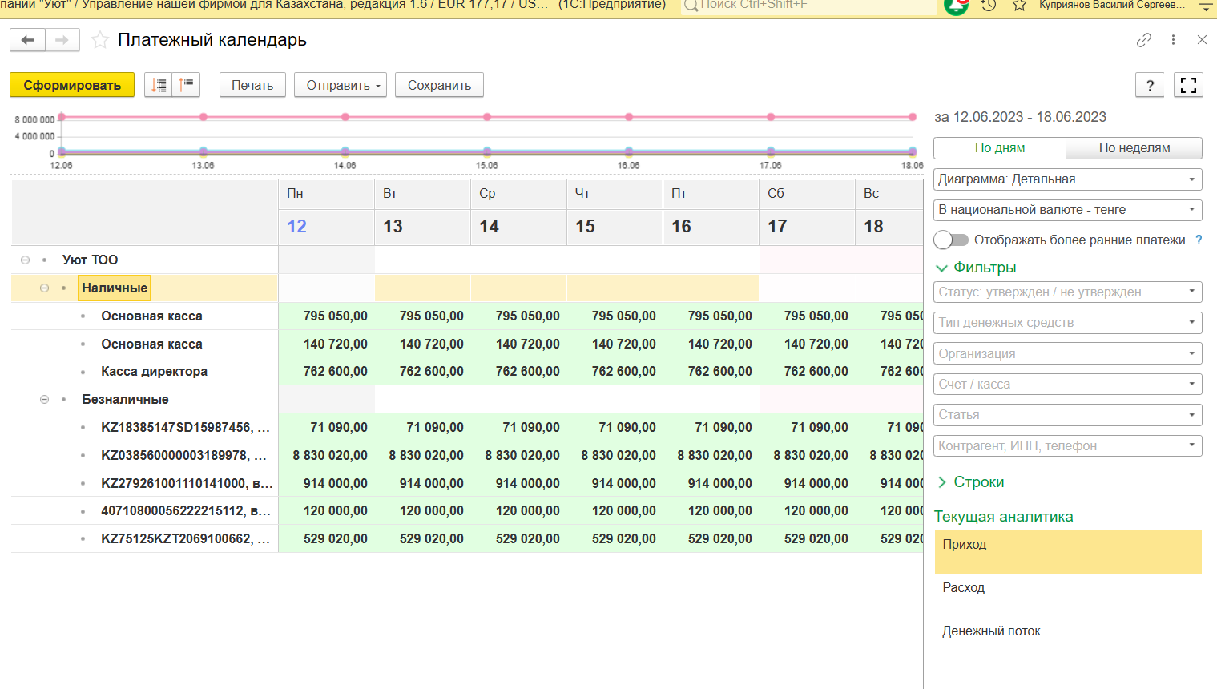Add Платежный календарь to favorites via star

pyautogui.click(x=100, y=40)
